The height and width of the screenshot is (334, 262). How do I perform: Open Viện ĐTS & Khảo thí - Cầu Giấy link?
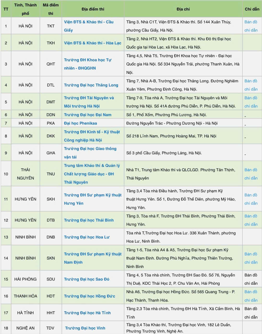coord(89,26)
